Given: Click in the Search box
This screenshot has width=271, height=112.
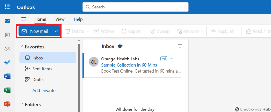Looking at the screenshot, I should [135, 7].
